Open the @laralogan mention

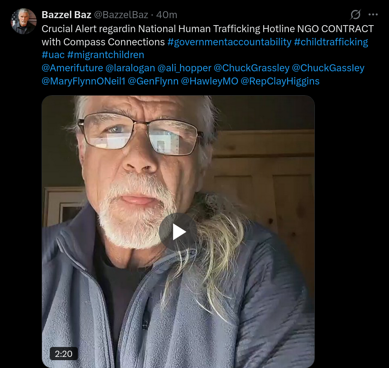[x=130, y=68]
